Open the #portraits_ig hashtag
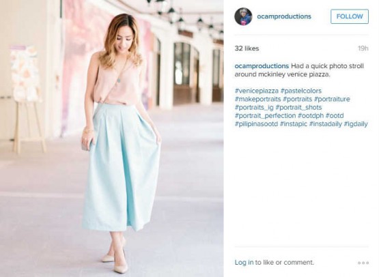Viewport: 379px width, 277px height. (x=254, y=107)
